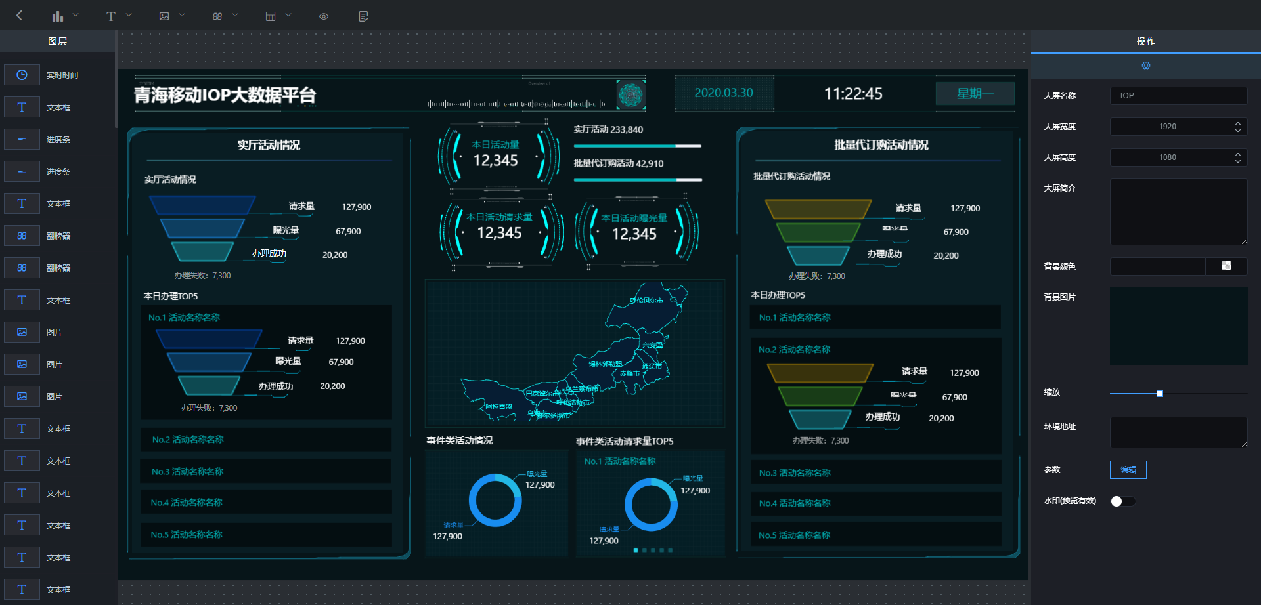Increase the 大屏高度 value with the up arrow

point(1238,154)
